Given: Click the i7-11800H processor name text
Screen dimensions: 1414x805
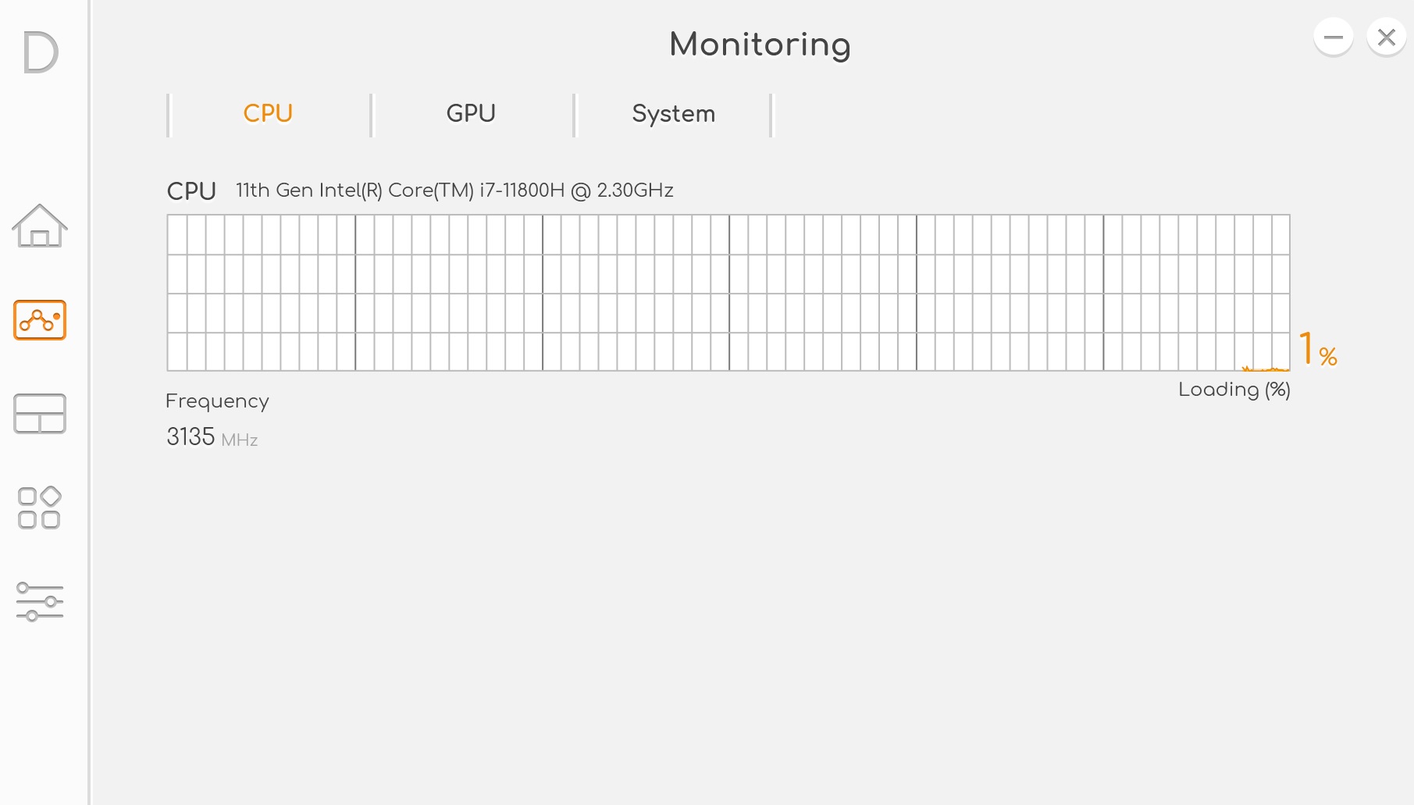Looking at the screenshot, I should 454,191.
